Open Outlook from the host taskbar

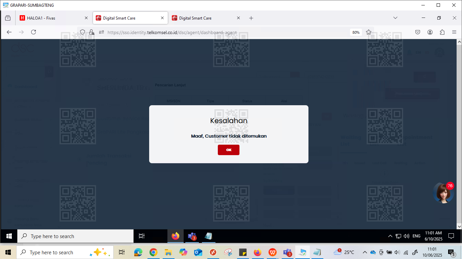tap(198, 252)
